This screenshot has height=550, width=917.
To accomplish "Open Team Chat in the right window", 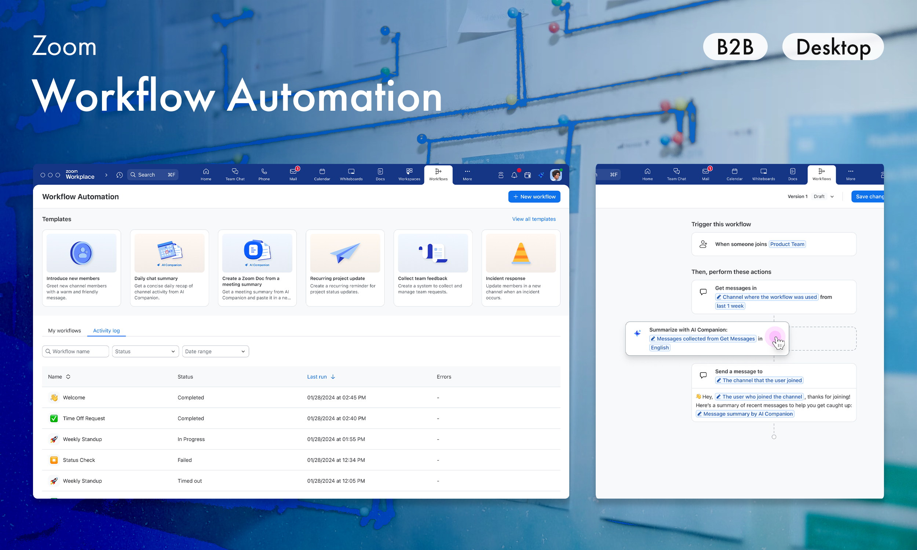I will [x=676, y=174].
